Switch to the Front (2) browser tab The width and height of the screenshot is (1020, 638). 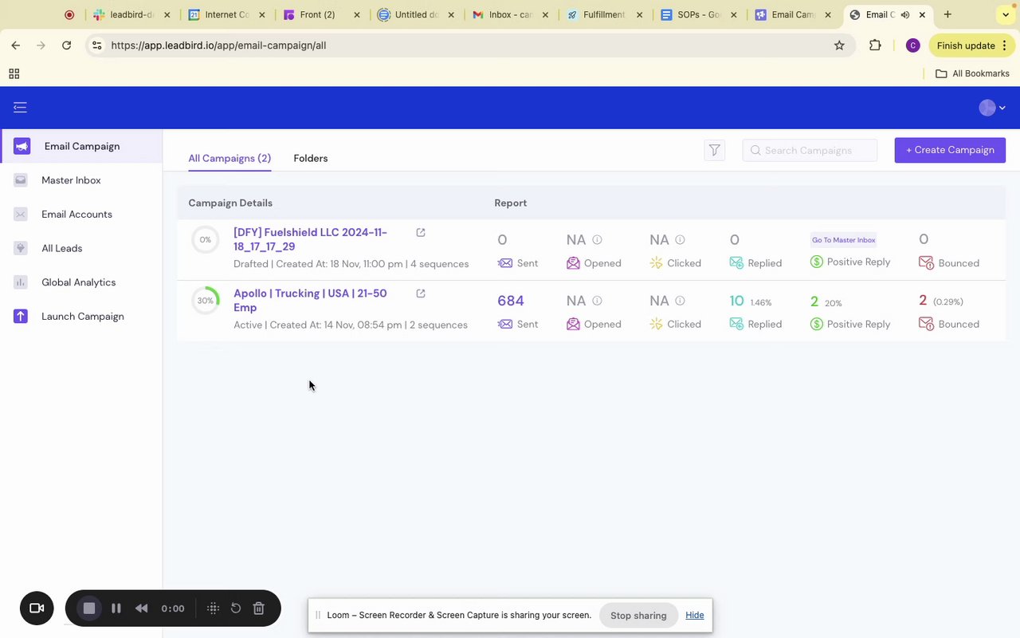[323, 14]
